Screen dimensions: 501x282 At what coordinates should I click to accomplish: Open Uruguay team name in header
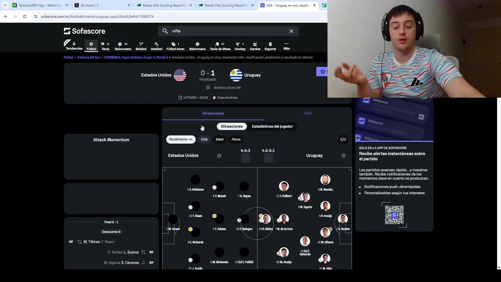(x=252, y=75)
